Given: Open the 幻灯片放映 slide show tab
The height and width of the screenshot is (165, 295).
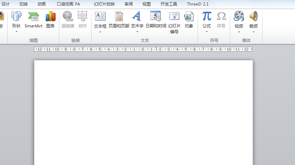Looking at the screenshot, I should pyautogui.click(x=104, y=4).
